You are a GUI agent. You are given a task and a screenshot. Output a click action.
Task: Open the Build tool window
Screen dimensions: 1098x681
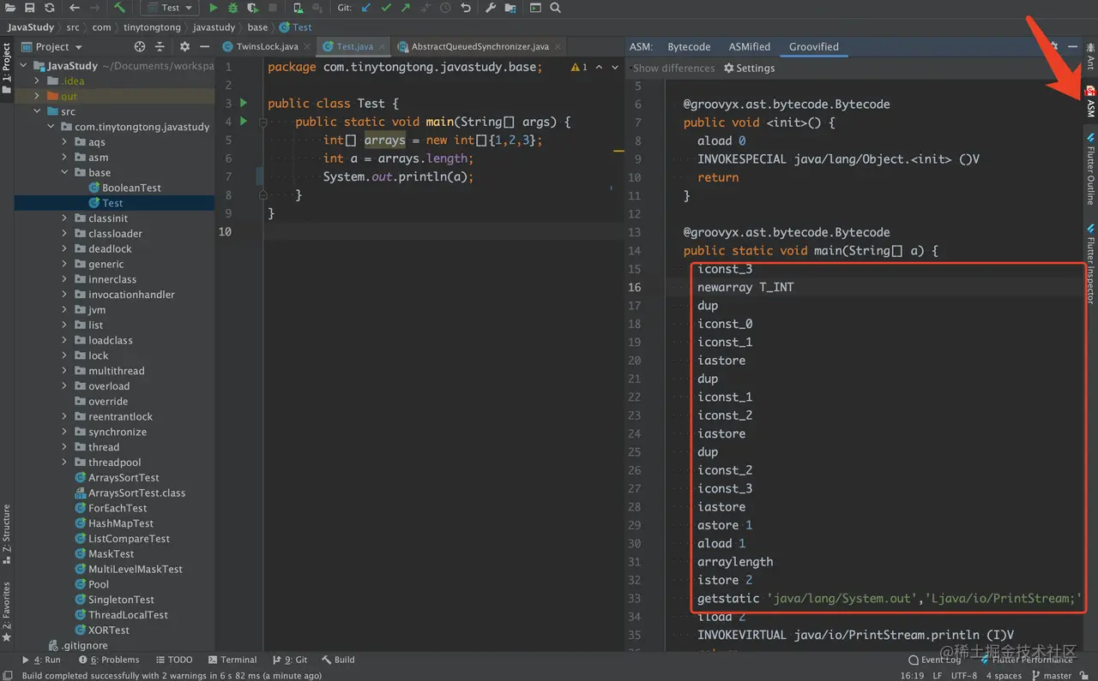click(x=339, y=660)
